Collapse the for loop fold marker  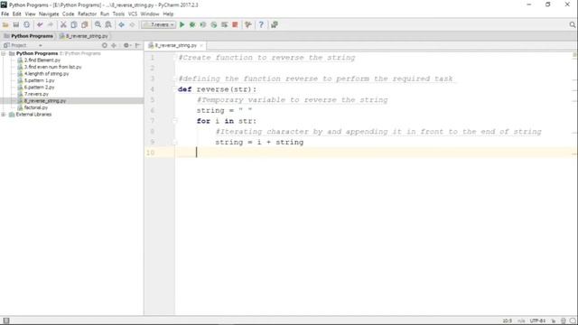tap(175, 121)
